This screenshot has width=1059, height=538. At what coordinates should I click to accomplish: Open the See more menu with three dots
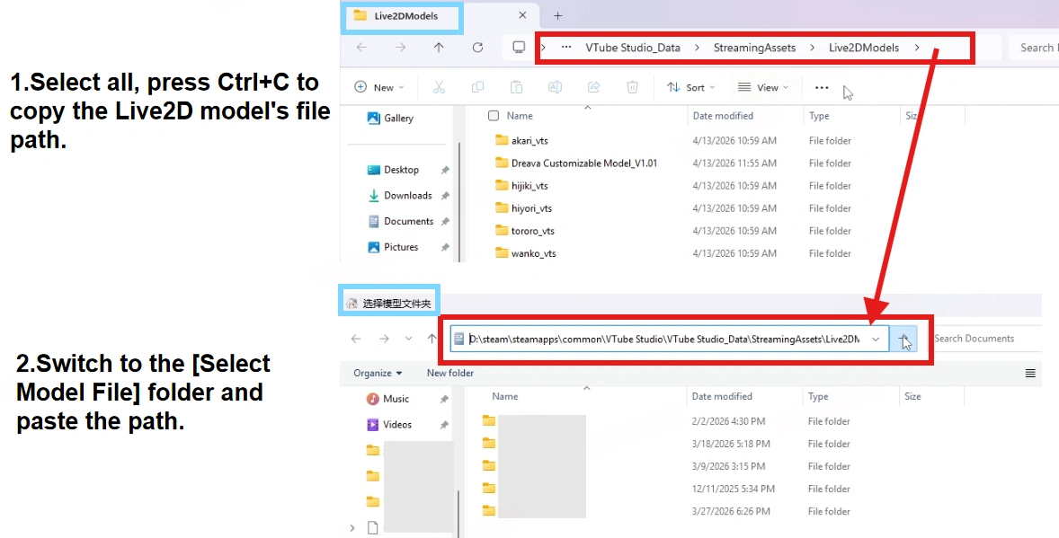821,87
